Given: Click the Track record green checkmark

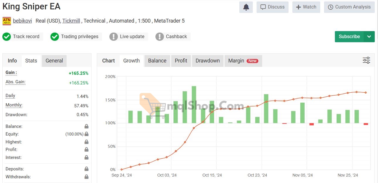Looking at the screenshot, I should tap(6, 37).
